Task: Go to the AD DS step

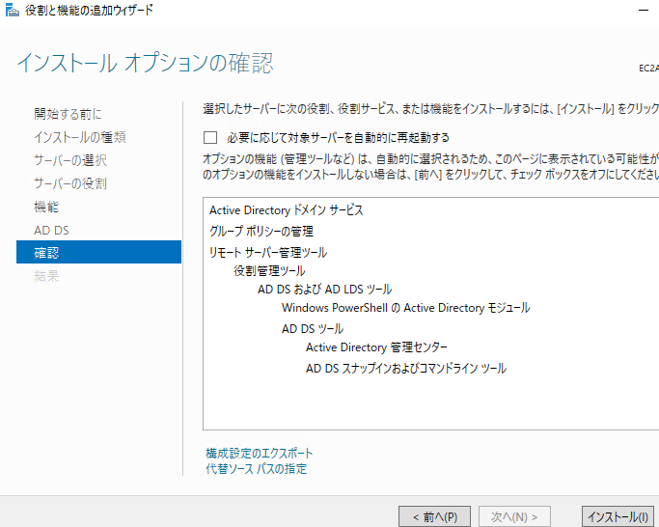Action: tap(51, 230)
